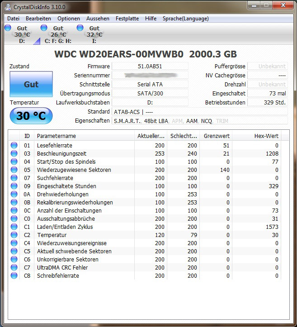Click the Eingeschaltet field 73 mal
The height and width of the screenshot is (327, 297).
click(268, 94)
